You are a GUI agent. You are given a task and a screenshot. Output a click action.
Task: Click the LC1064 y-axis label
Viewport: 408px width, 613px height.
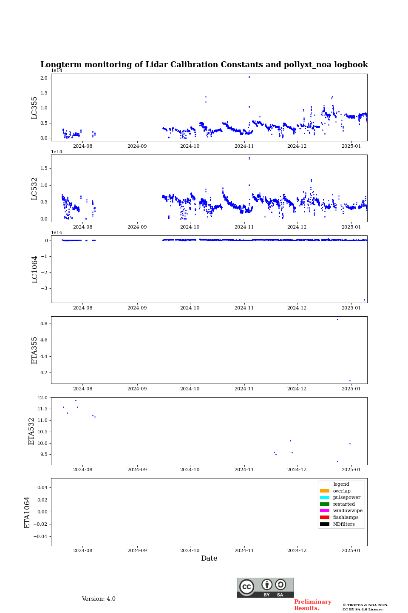(34, 269)
